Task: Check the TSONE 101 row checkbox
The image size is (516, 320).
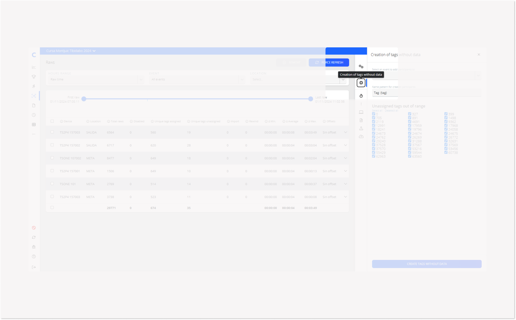Action: click(x=52, y=184)
